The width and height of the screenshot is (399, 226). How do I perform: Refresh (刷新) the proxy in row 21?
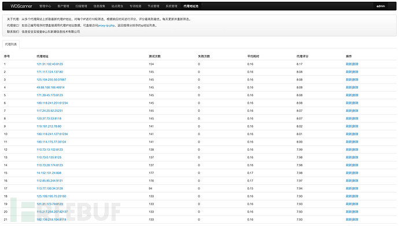(x=349, y=220)
